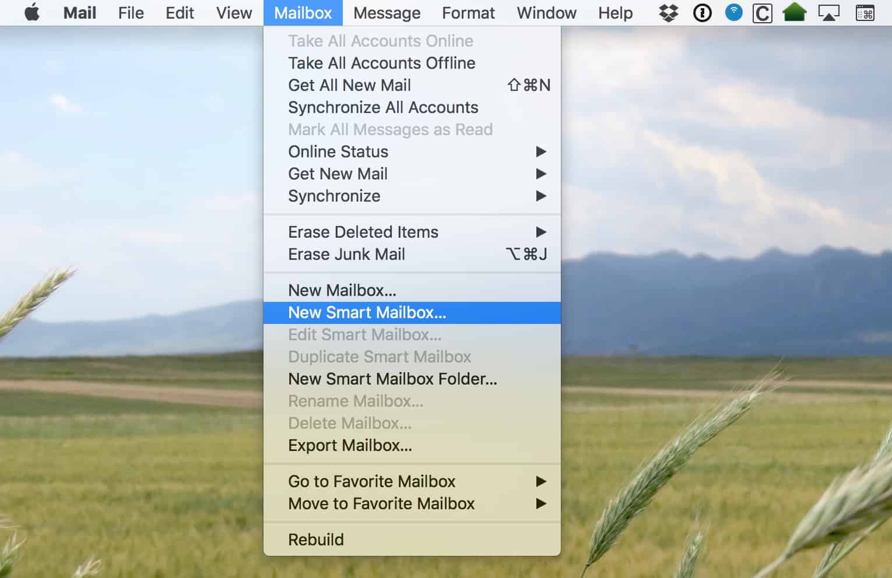
Task: Open the View menu
Action: coord(234,13)
